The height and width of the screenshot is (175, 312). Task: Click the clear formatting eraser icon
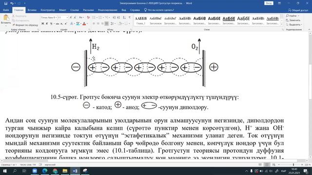[x=88, y=17]
